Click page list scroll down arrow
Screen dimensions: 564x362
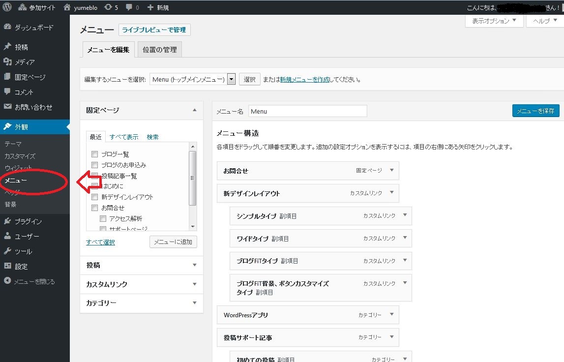pyautogui.click(x=193, y=227)
